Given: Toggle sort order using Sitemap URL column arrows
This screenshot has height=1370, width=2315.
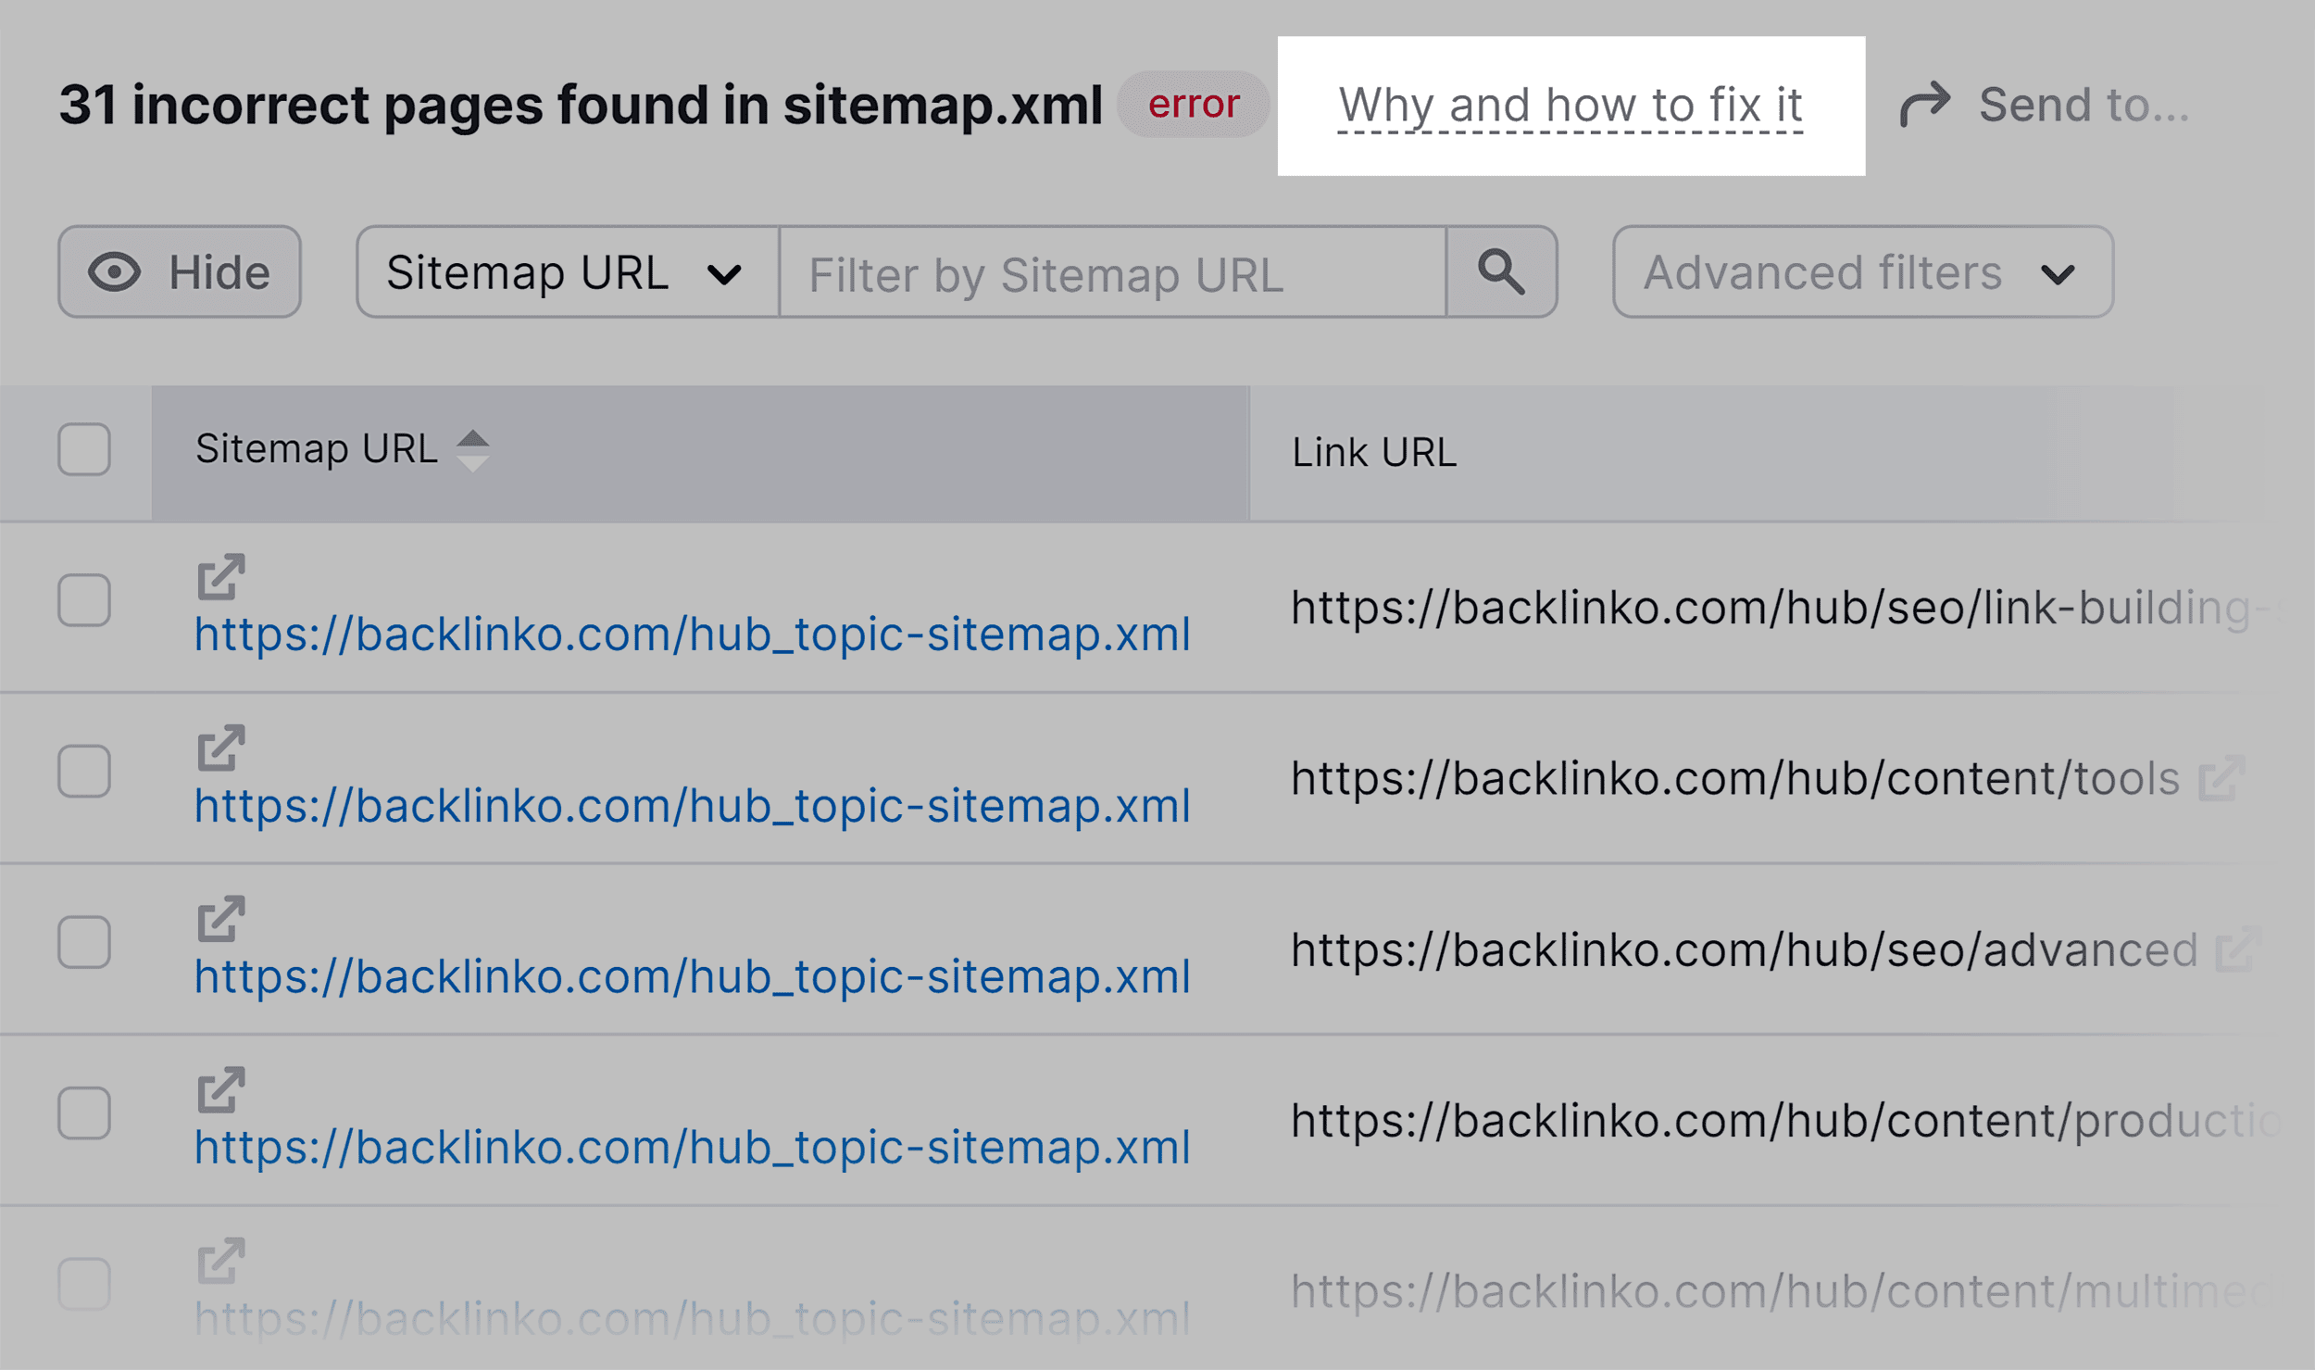Looking at the screenshot, I should point(473,449).
